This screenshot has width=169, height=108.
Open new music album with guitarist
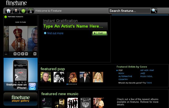(x=98, y=103)
